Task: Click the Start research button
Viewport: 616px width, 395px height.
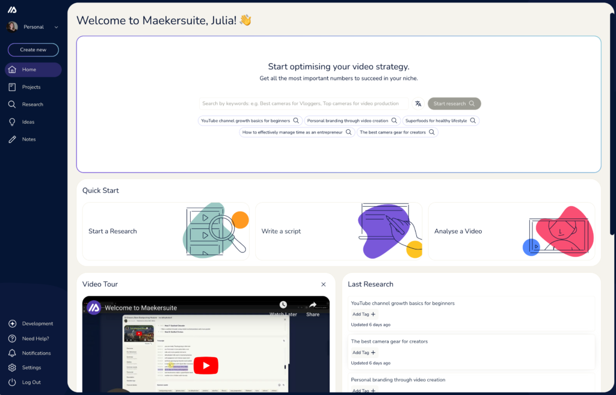Action: point(454,103)
